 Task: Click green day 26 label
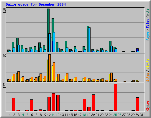(x=119, y=115)
